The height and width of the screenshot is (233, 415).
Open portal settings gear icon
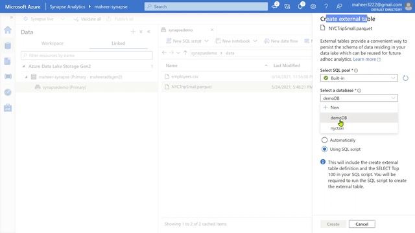tap(313, 6)
